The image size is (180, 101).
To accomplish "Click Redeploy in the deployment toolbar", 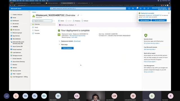I will (x=76, y=21).
